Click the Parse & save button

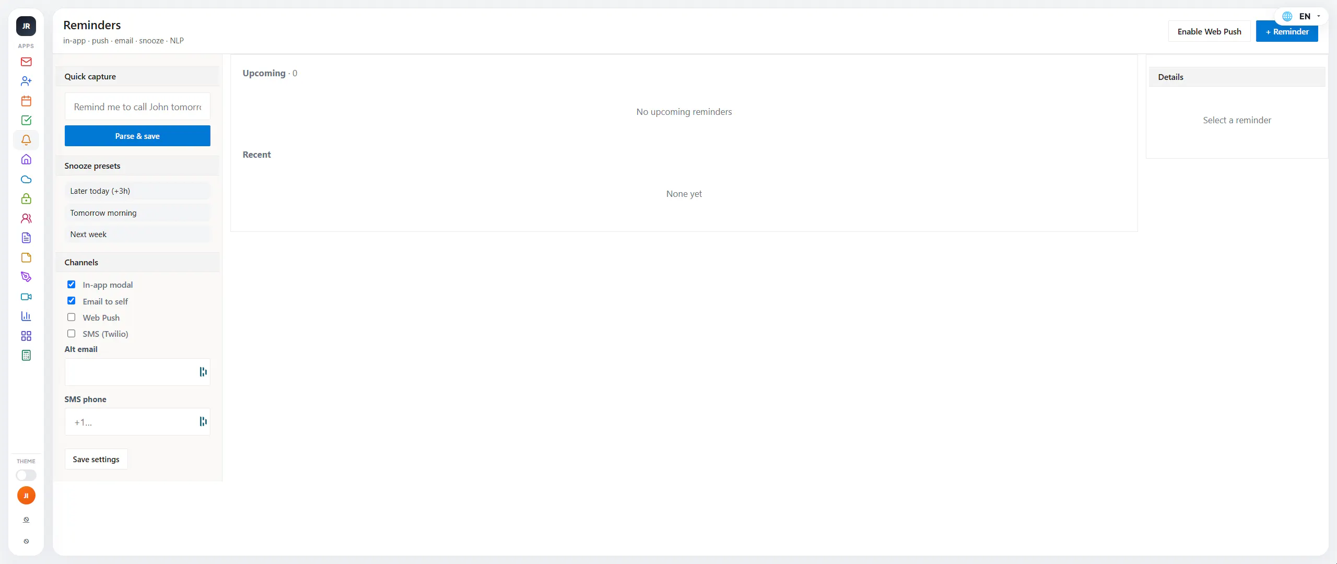(x=137, y=136)
